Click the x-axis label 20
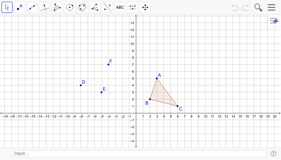 (x=275, y=116)
